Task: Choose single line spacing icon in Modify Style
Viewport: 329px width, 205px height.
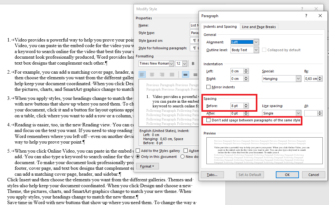Action: [x=185, y=75]
